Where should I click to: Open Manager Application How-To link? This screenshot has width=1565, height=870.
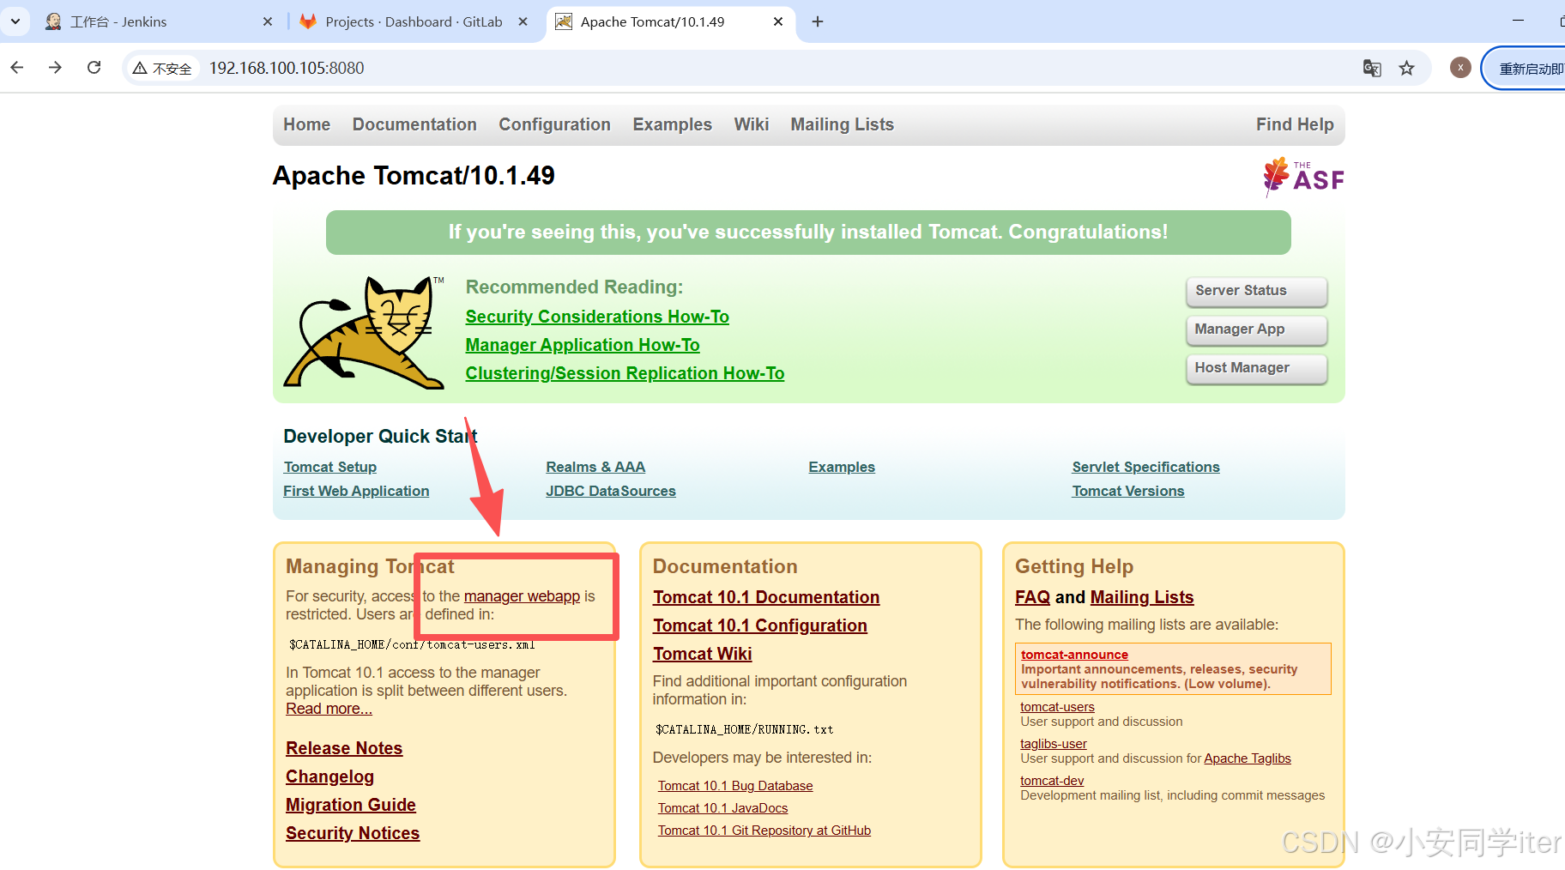click(583, 345)
